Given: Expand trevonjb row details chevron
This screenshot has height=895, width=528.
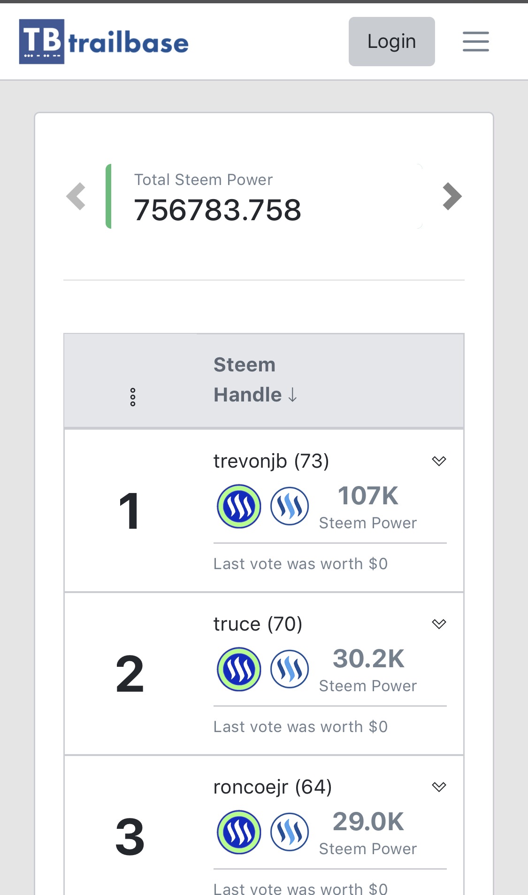Looking at the screenshot, I should click(439, 461).
